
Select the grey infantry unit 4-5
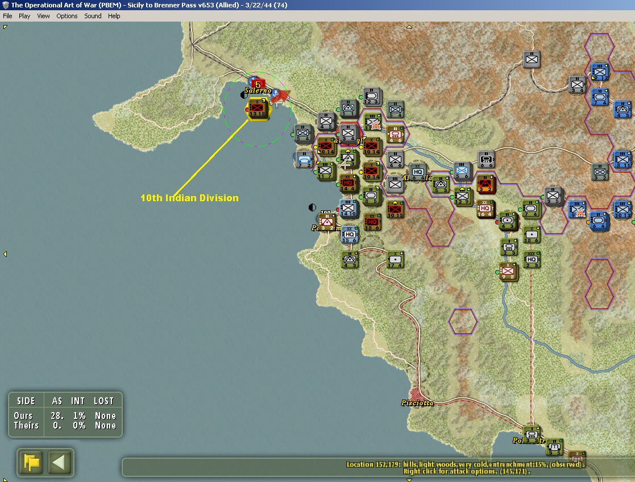326,122
